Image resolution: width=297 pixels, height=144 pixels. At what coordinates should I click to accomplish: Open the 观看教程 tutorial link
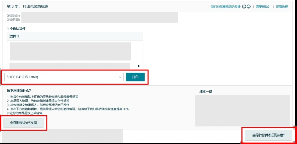282,7
